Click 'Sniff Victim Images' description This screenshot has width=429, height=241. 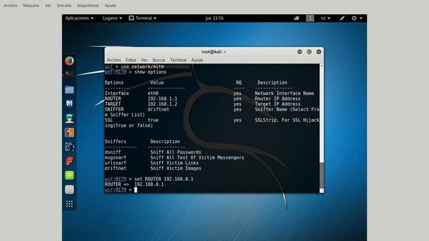(176, 168)
